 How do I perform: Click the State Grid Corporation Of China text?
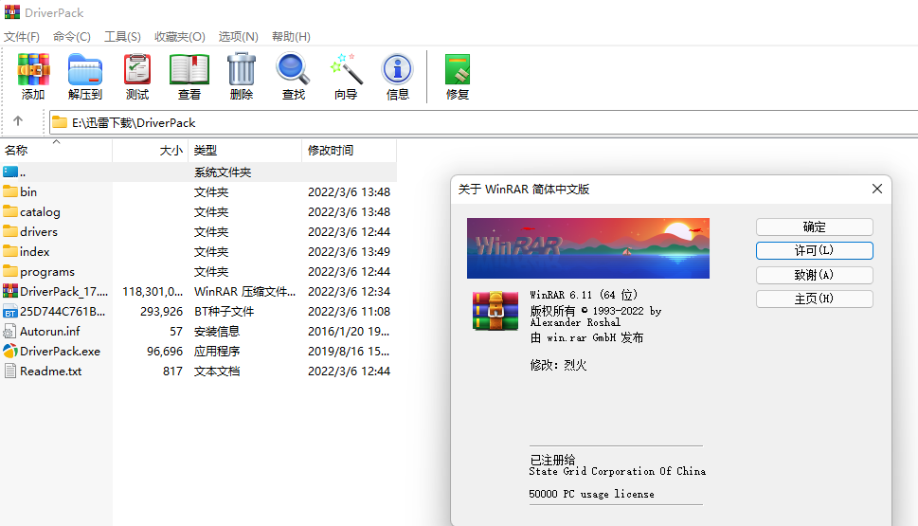(617, 471)
